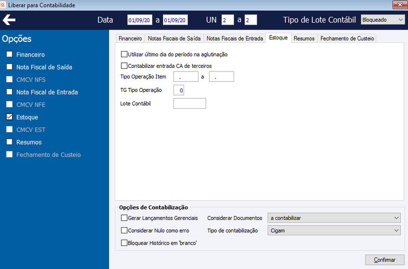Viewport: 408px width, 269px height.
Task: Open the Tipo de Lote Contábil dropdown
Action: click(383, 20)
